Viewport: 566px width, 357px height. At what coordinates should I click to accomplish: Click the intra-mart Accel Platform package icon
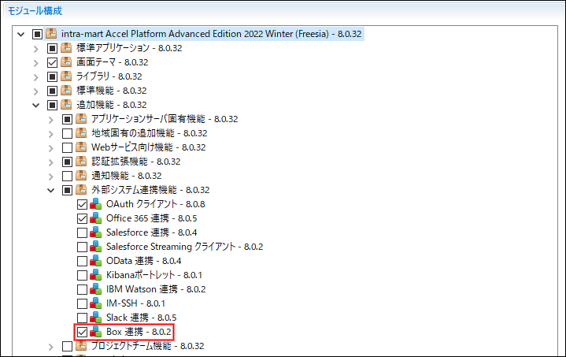click(x=52, y=34)
